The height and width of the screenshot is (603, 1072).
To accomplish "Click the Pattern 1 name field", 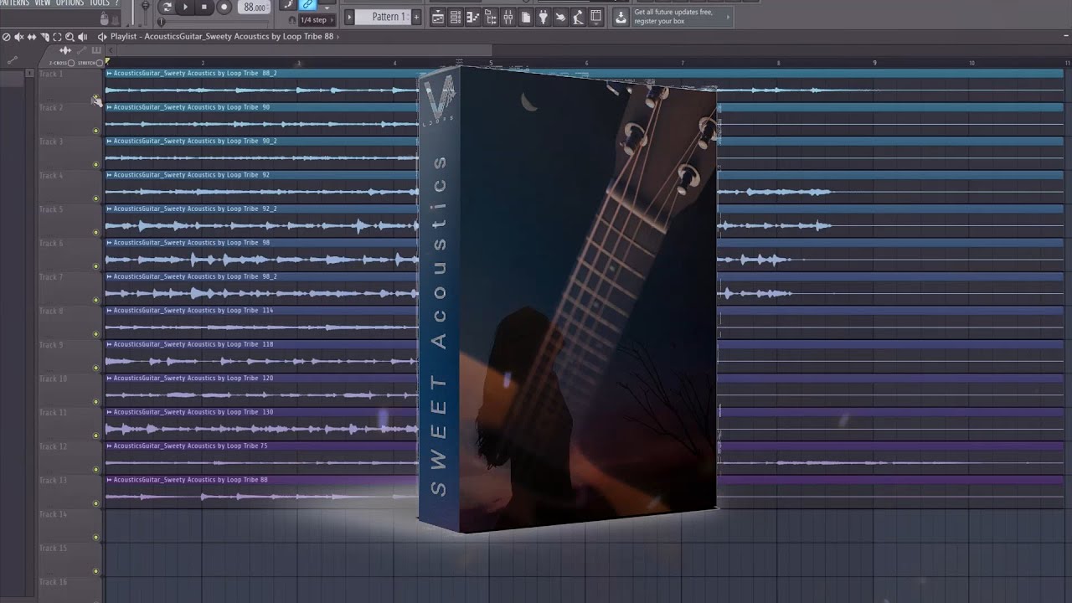I will pos(383,17).
